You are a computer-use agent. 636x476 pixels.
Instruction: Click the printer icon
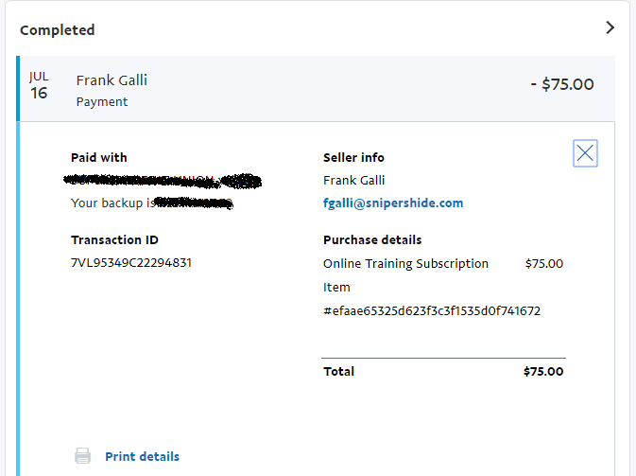[83, 456]
